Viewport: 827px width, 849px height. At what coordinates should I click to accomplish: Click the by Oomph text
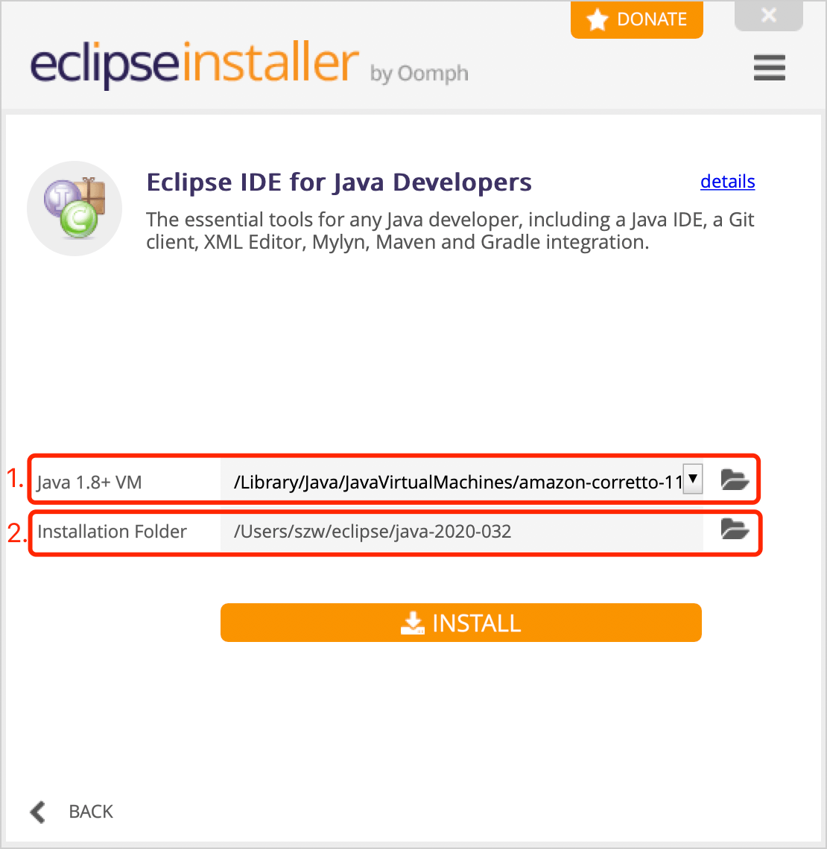[419, 74]
